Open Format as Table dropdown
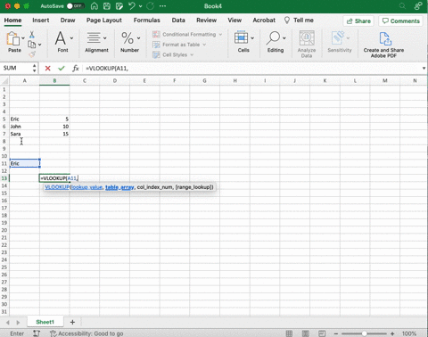 click(x=204, y=45)
